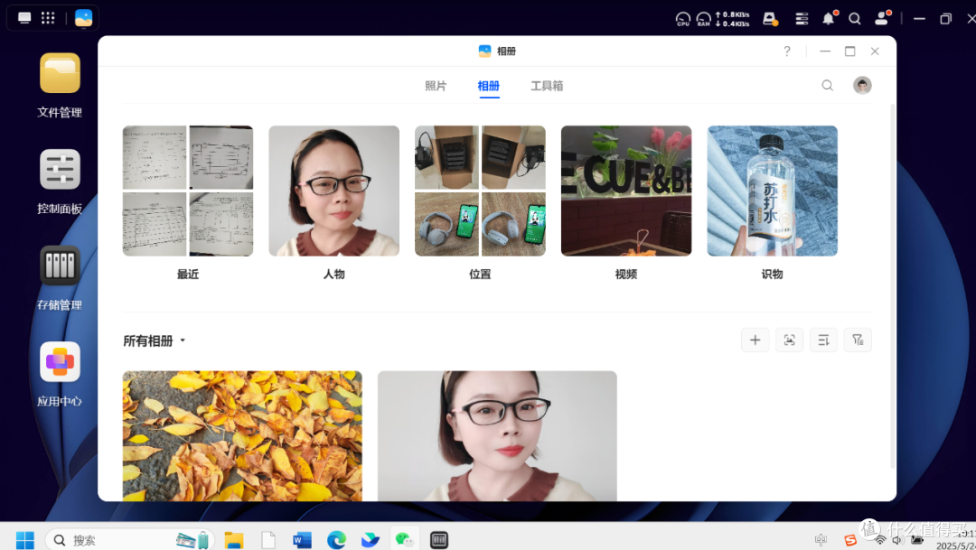Open the 应用中心 desktop icon
The width and height of the screenshot is (976, 550).
point(60,361)
